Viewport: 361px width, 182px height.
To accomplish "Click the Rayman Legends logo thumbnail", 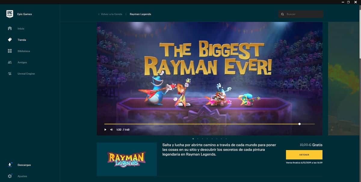I will (127, 159).
